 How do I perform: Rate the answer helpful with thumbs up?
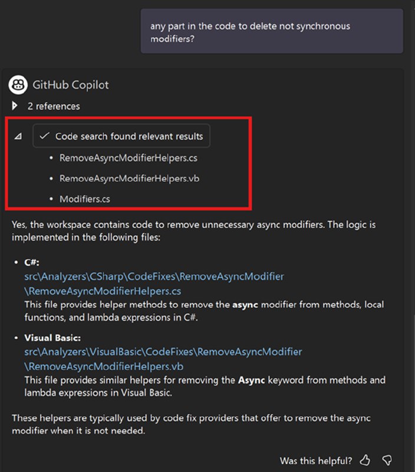[x=365, y=460]
